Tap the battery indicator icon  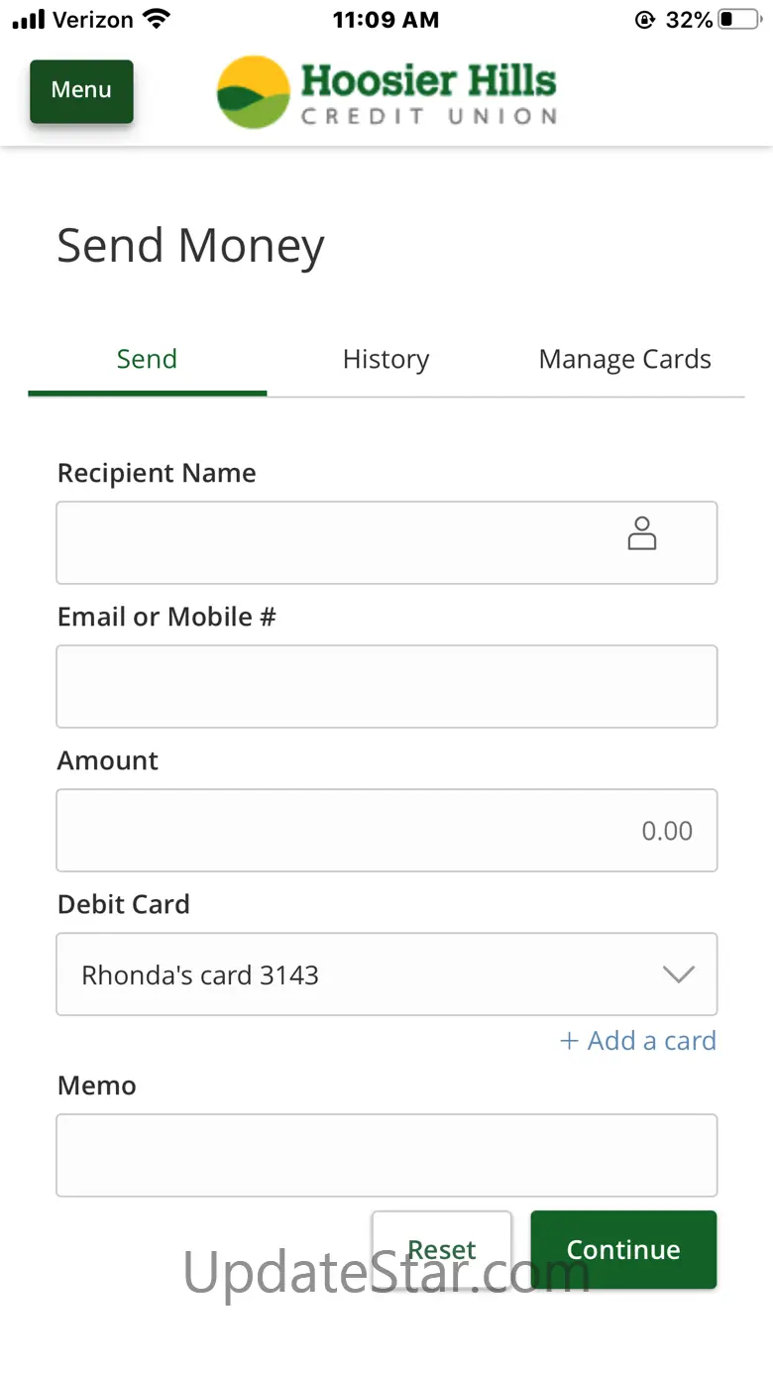click(739, 19)
